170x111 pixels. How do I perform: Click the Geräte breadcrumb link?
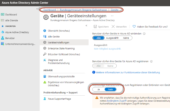tap(115, 10)
